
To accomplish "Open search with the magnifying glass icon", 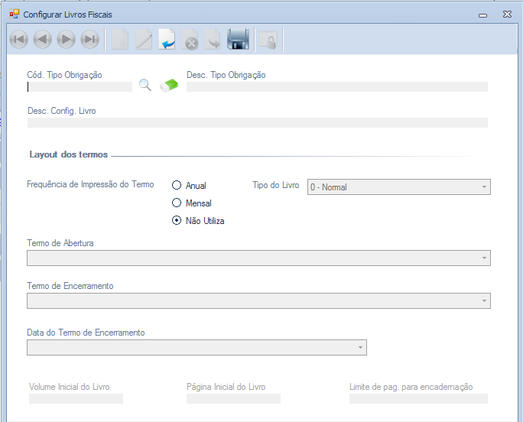I will point(145,86).
